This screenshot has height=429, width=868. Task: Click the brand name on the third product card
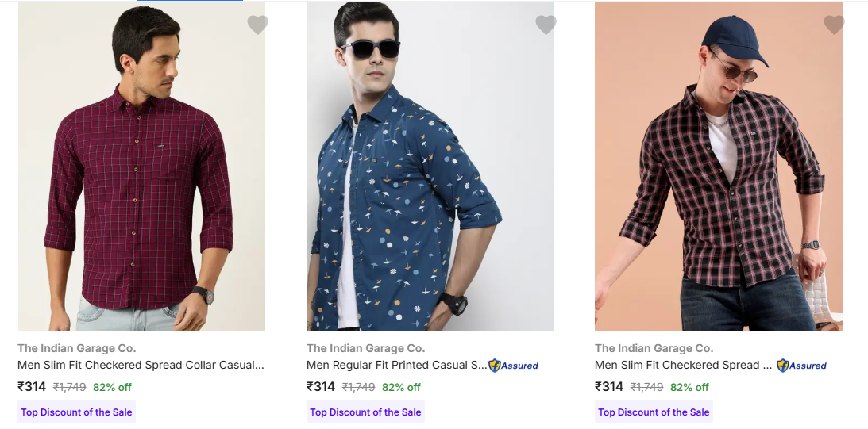coord(654,348)
